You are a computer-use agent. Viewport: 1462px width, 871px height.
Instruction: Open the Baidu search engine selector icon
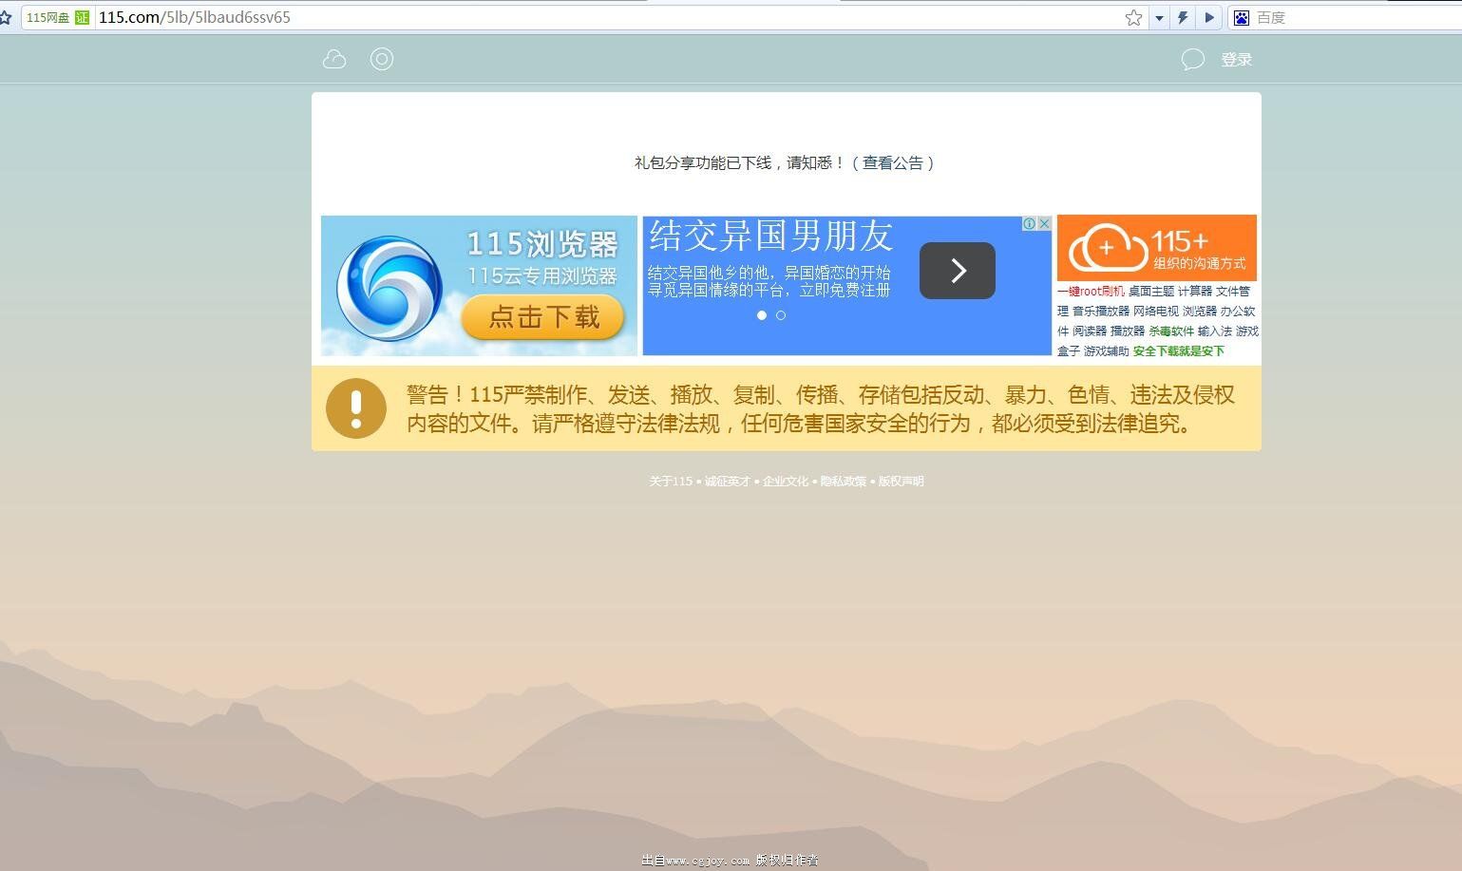pos(1242,17)
